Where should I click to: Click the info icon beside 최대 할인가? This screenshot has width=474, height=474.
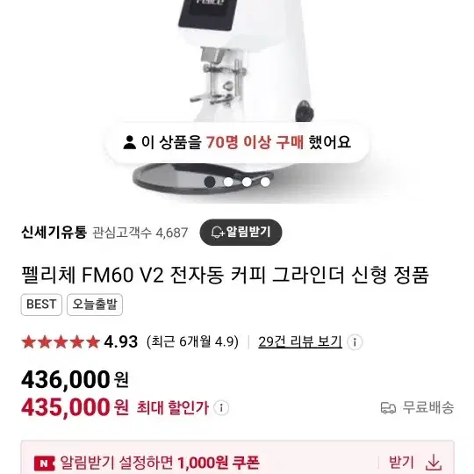[x=221, y=408]
